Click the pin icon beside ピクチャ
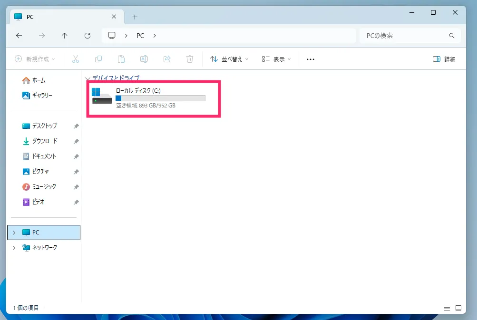 (x=77, y=172)
